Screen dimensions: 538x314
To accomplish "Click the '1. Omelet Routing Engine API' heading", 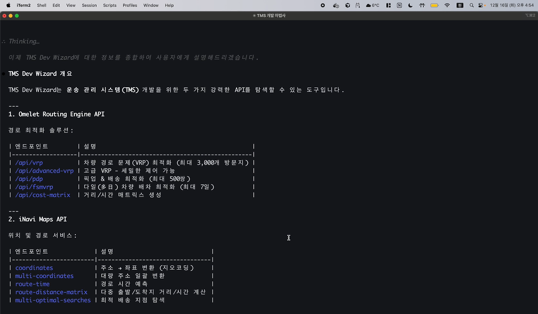I will tap(56, 114).
